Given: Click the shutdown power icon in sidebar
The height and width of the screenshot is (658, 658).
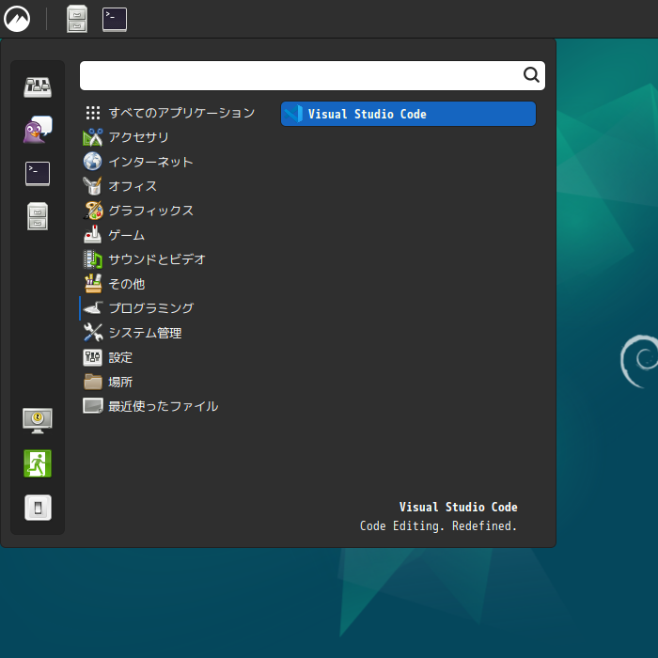Looking at the screenshot, I should (x=38, y=508).
